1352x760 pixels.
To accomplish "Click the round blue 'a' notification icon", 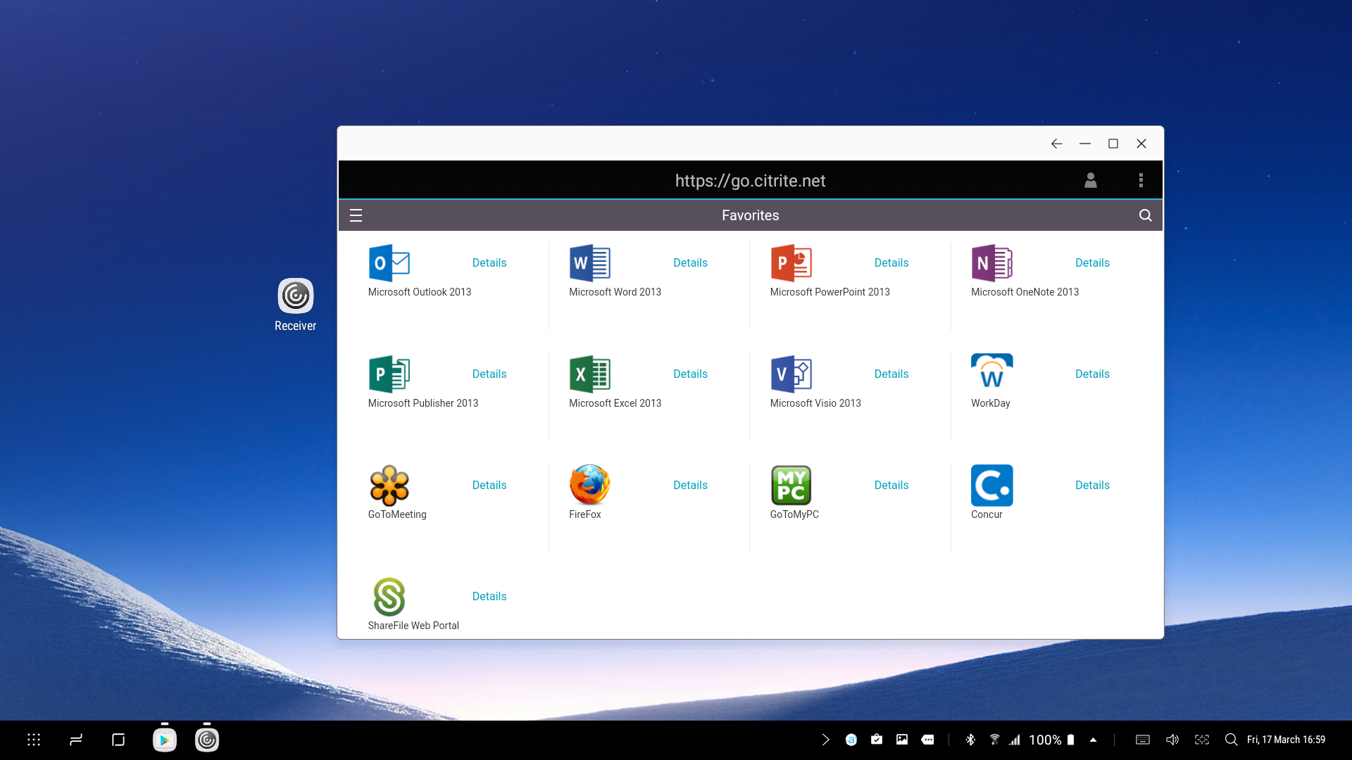I will 851,740.
